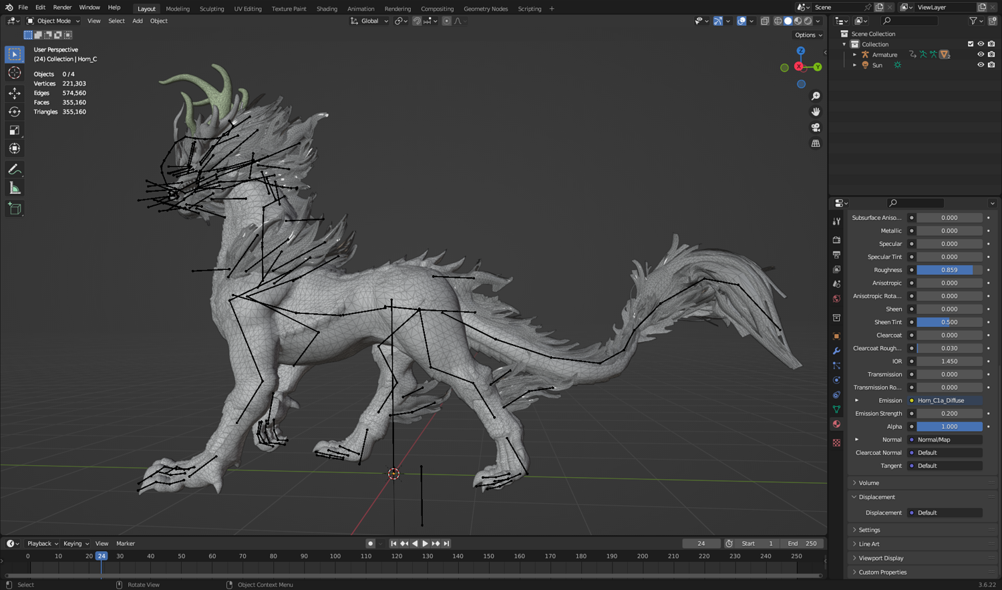Open the World properties tab
Image resolution: width=1002 pixels, height=590 pixels.
pyautogui.click(x=836, y=299)
